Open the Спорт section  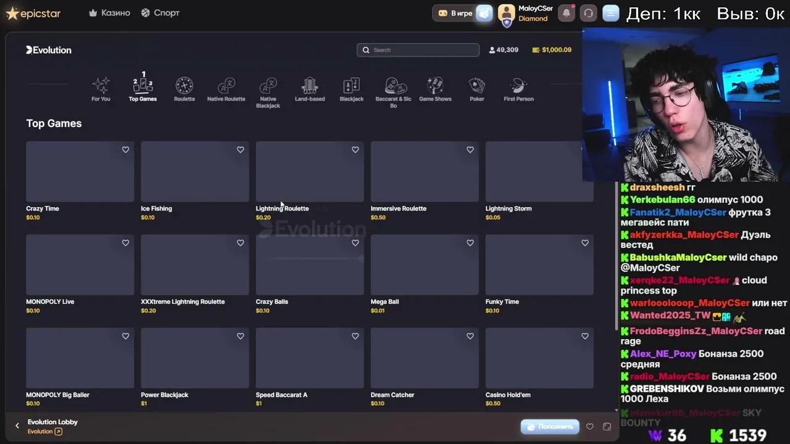tap(160, 13)
